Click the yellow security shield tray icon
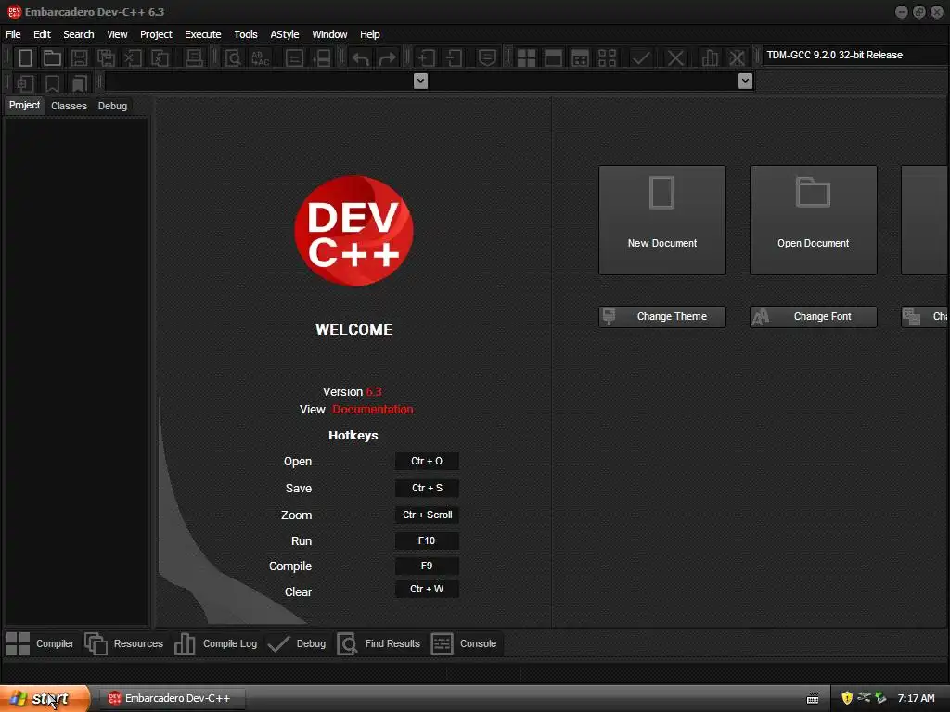 847,699
